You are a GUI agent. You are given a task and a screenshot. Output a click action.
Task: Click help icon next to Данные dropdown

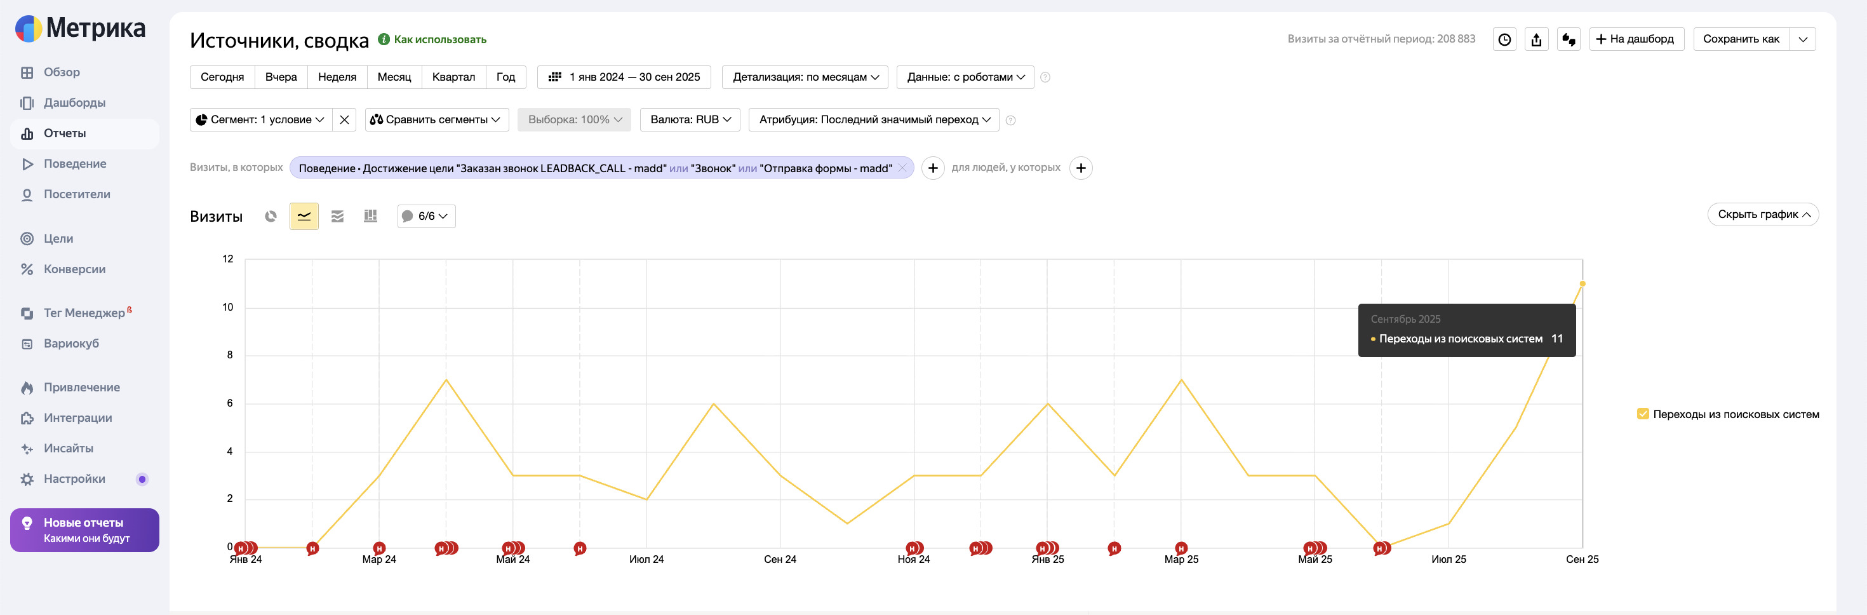coord(1045,78)
